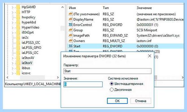This screenshot has height=112, width=187.
Task: Click the binary icon of ErrorControl
Action: [x=70, y=25]
